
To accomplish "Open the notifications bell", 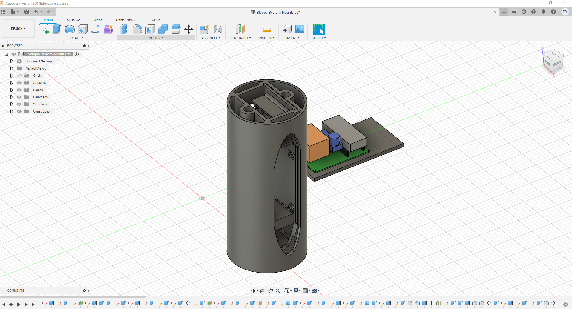I will pyautogui.click(x=544, y=12).
